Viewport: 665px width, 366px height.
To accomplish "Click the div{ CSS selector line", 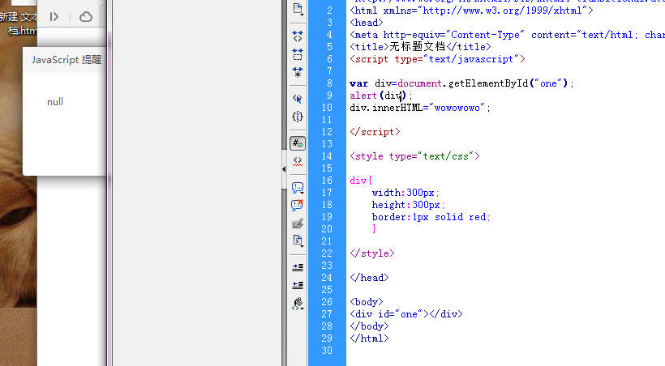I will tap(361, 181).
